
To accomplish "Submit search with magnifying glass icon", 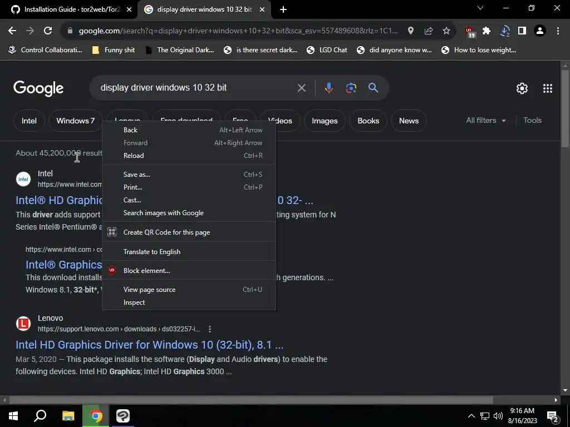I will tap(373, 87).
